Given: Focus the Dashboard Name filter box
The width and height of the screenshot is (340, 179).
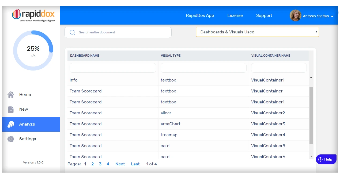Looking at the screenshot, I should 113,68.
